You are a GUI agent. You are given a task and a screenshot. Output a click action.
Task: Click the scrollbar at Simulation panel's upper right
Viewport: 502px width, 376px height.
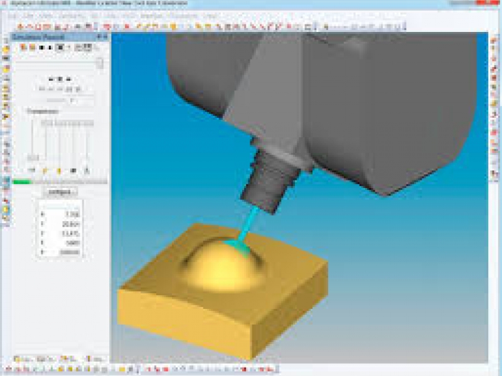click(100, 63)
